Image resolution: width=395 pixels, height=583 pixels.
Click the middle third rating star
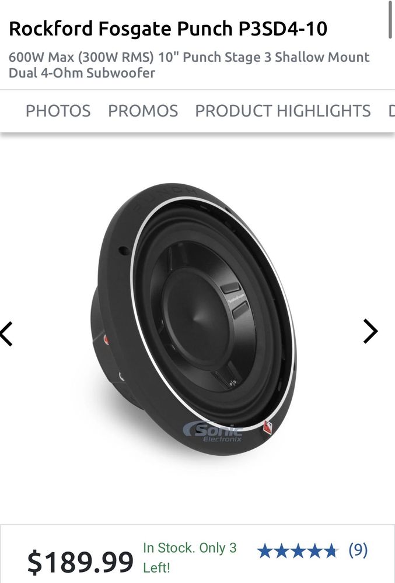click(298, 551)
